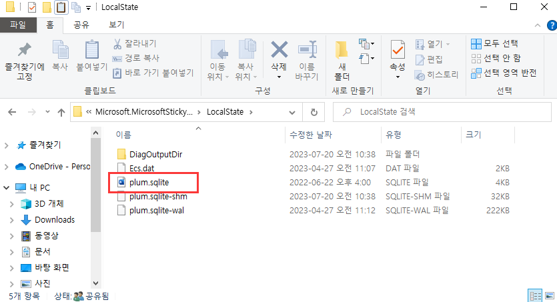Click Properties icon in quick access toolbar
This screenshot has height=302, width=557.
click(x=32, y=7)
